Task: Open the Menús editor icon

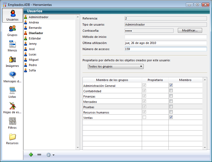Action: pos(12,44)
